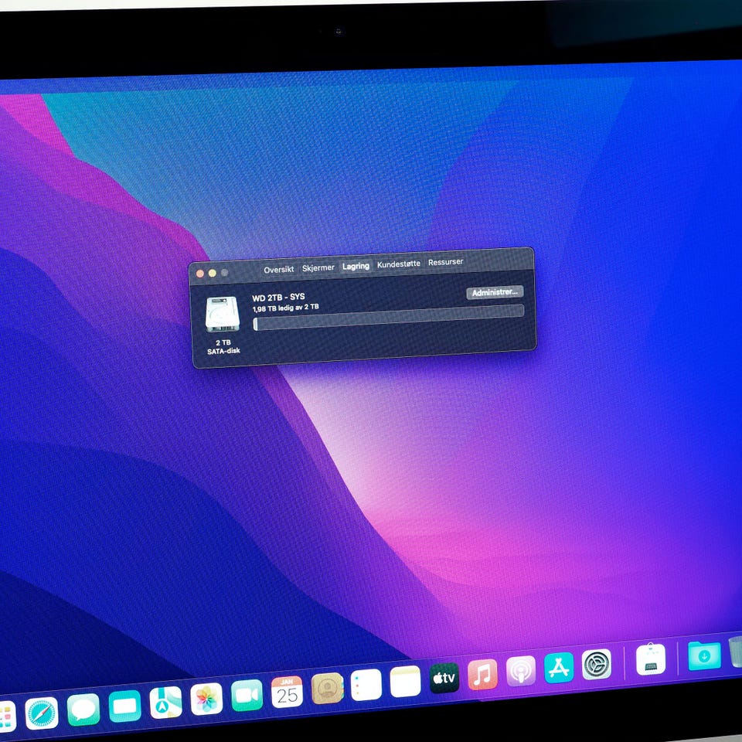Open the Music app from the dock
The height and width of the screenshot is (742, 742).
pyautogui.click(x=482, y=674)
